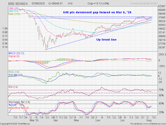The image size is (166, 125).
Task: Click the Jul month label on time axis
Action: click(x=123, y=120)
